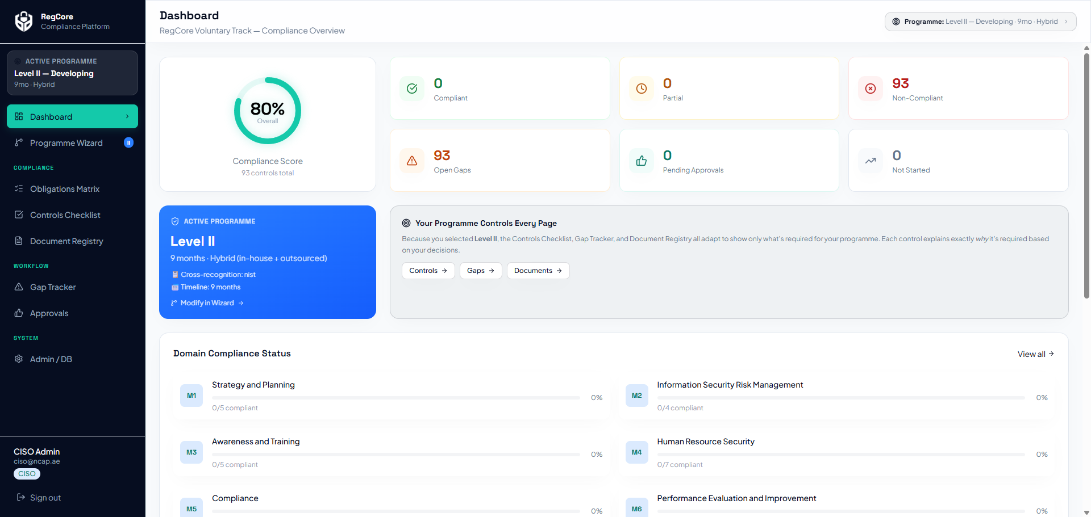Expand the Dashboard item chevron
Viewport: 1091px width, 517px height.
pyautogui.click(x=127, y=116)
